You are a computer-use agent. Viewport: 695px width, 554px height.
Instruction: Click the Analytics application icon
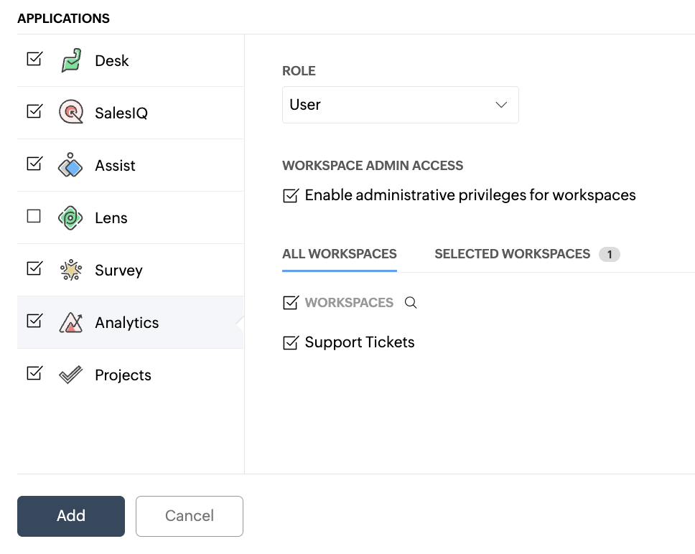tap(70, 322)
